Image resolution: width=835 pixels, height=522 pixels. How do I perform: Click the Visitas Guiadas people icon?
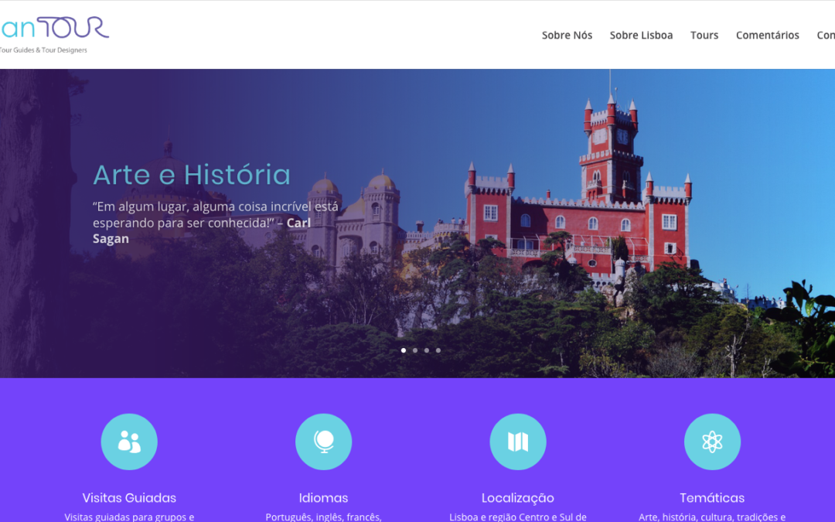129,442
